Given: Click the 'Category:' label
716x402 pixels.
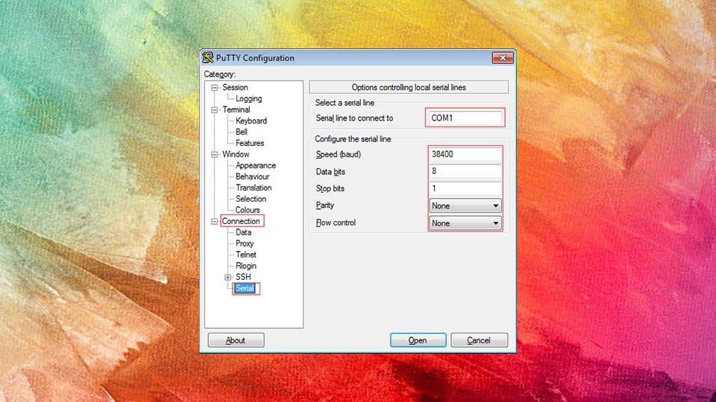Looking at the screenshot, I should [x=219, y=74].
